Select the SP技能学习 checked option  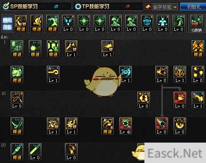point(20,6)
